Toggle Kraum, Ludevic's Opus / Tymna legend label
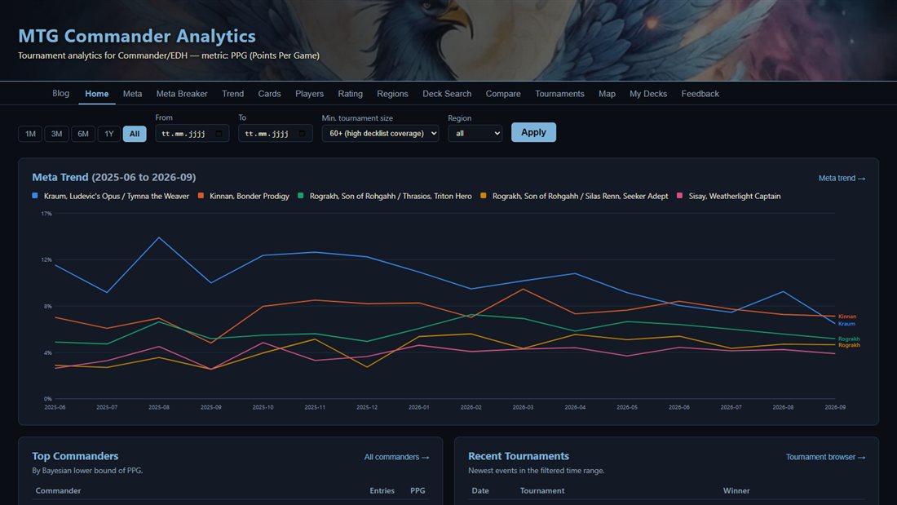This screenshot has height=505, width=897. pos(116,196)
